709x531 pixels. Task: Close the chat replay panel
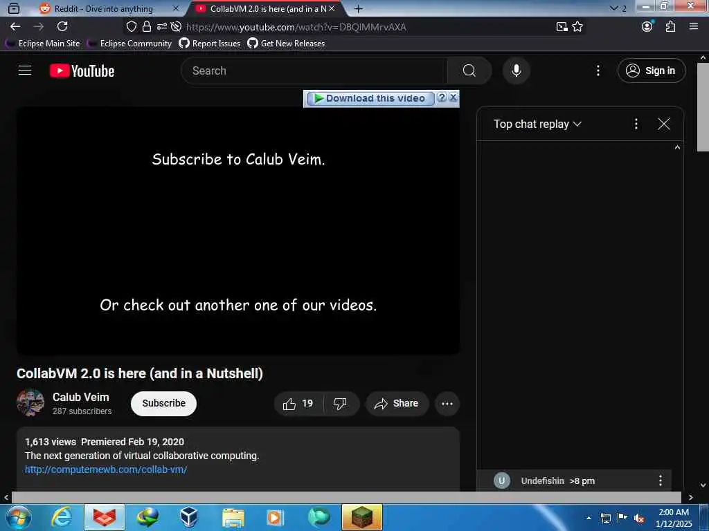tap(663, 124)
